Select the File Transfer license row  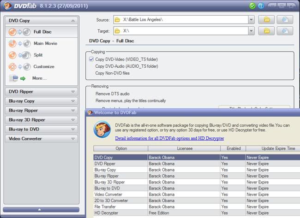point(197,207)
